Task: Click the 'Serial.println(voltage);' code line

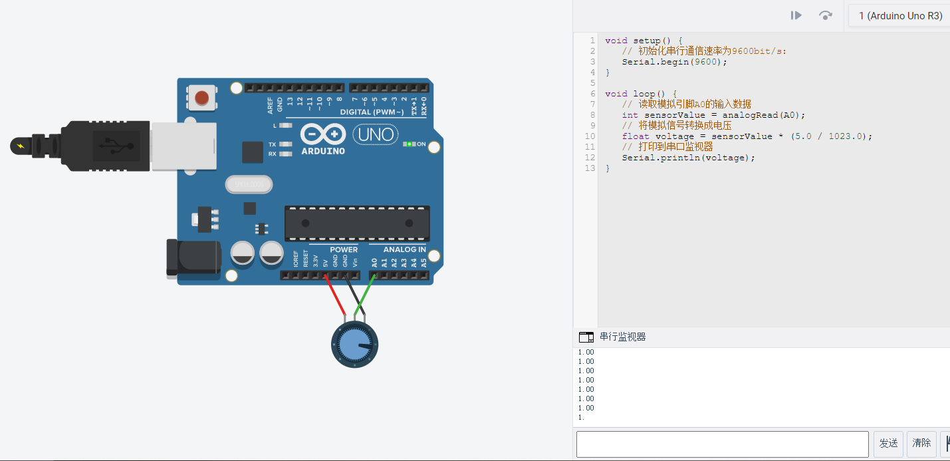Action: [x=689, y=158]
